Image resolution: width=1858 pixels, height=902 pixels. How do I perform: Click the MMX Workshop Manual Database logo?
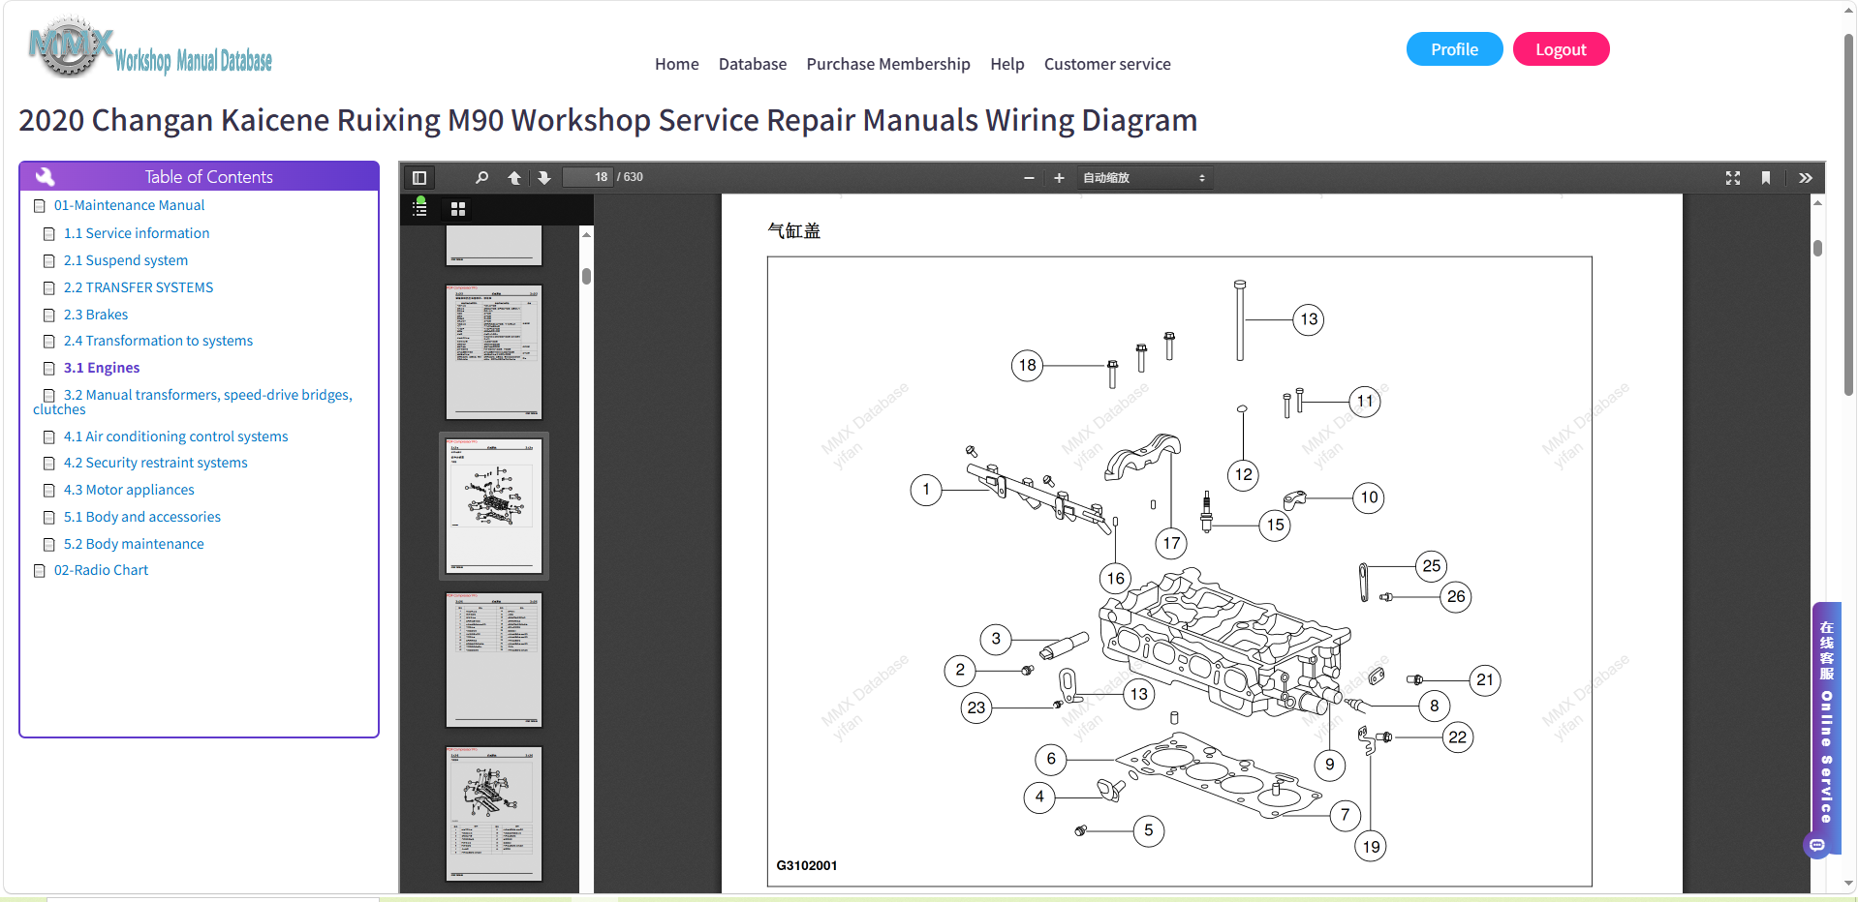pyautogui.click(x=150, y=48)
